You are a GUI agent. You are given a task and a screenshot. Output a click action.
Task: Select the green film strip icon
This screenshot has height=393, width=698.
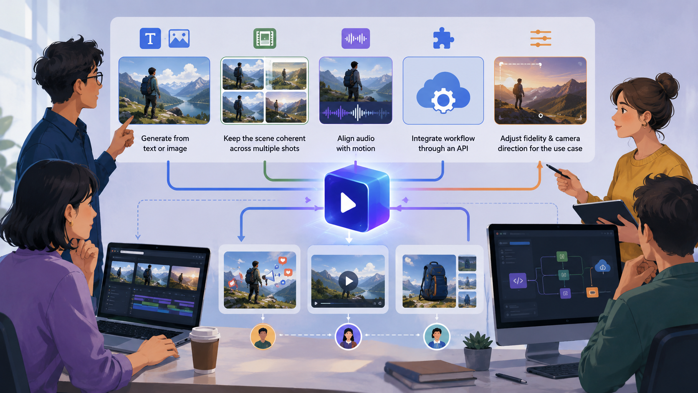pyautogui.click(x=265, y=38)
